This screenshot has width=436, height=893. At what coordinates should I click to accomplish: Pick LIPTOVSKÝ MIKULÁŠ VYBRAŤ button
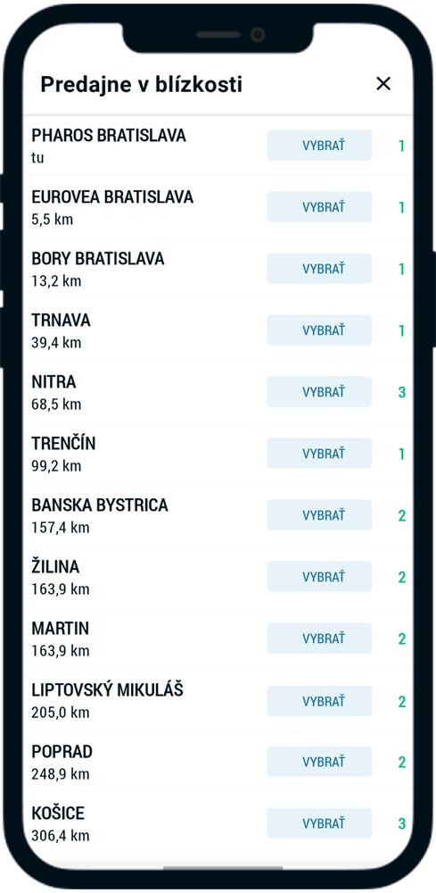(x=319, y=701)
